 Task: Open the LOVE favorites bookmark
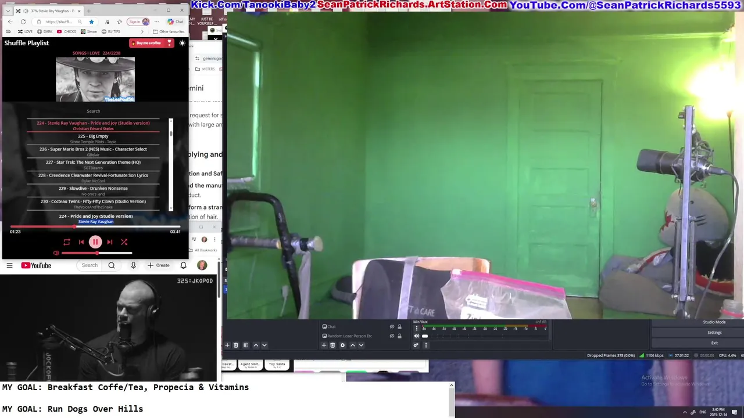click(25, 31)
